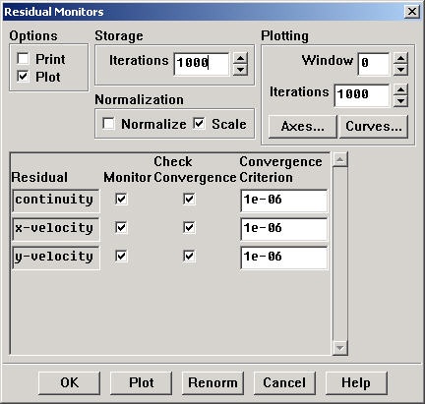The image size is (425, 404).
Task: Open the Curves... settings dialog
Action: (x=374, y=126)
